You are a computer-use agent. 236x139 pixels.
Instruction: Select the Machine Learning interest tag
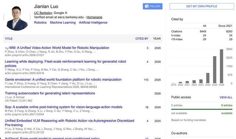click(x=63, y=22)
